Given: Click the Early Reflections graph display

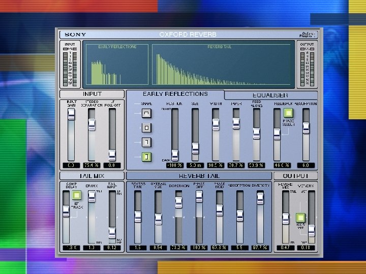Looking at the screenshot, I should point(117,64).
